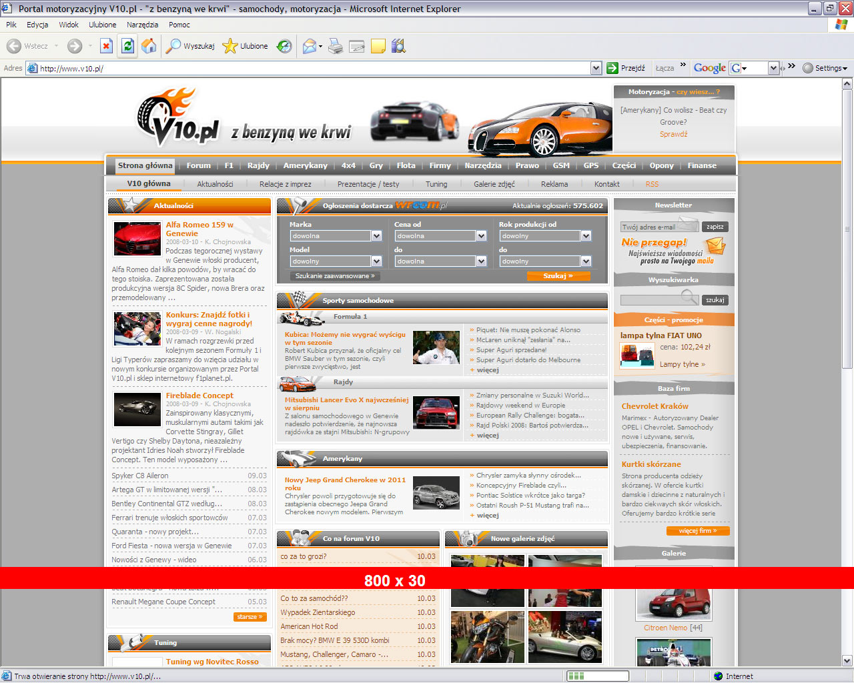Open the Galerie zdjęć subnav tab
Screen dimensions: 854x683
494,184
